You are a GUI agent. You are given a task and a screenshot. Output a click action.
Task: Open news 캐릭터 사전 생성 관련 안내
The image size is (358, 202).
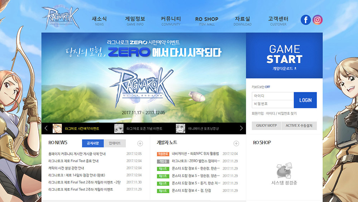(x=66, y=168)
